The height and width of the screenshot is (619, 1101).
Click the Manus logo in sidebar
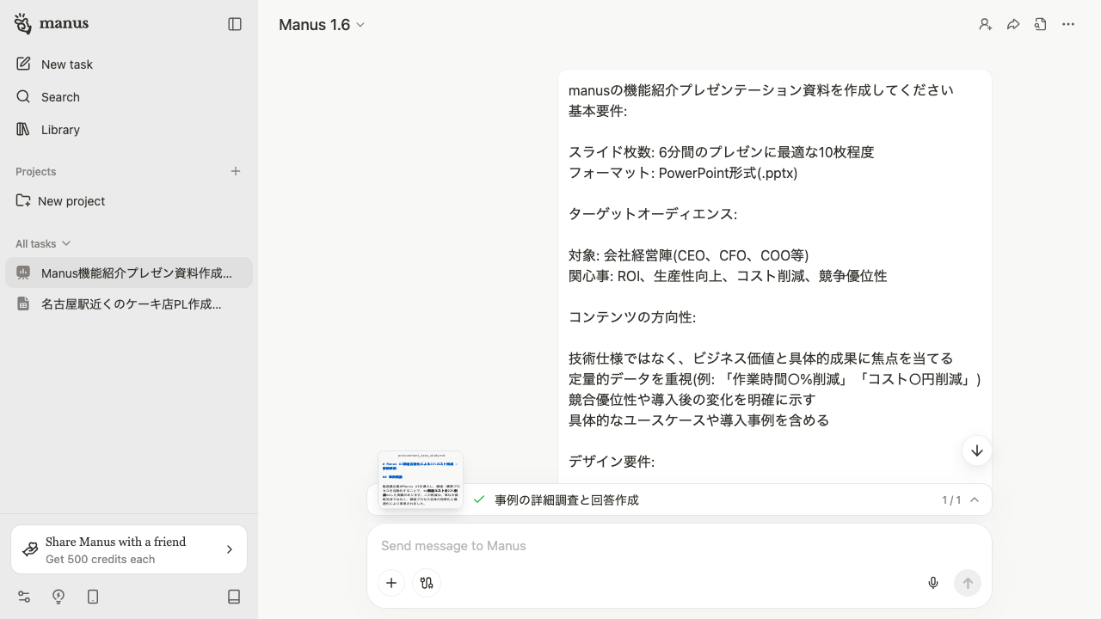point(52,24)
